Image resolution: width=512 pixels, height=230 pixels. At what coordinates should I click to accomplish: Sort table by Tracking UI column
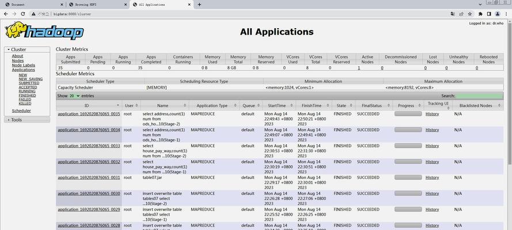point(438,106)
